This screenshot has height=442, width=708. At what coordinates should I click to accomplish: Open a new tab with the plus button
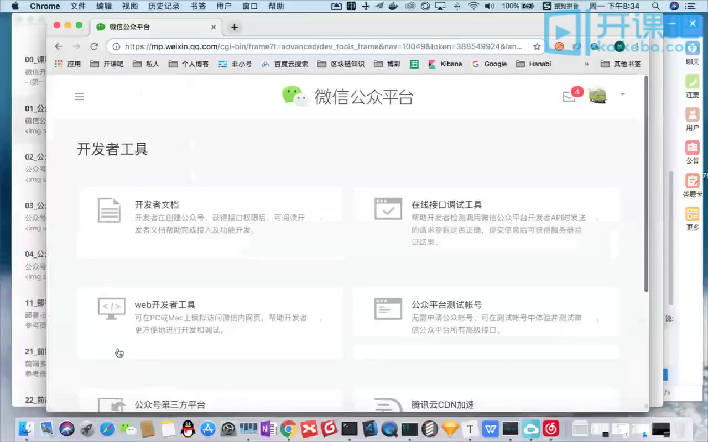point(235,27)
